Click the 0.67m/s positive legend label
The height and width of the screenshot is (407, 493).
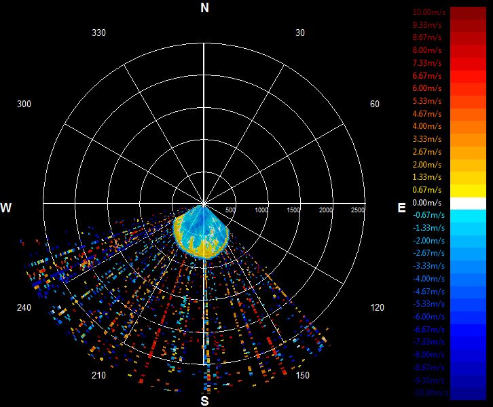[427, 190]
